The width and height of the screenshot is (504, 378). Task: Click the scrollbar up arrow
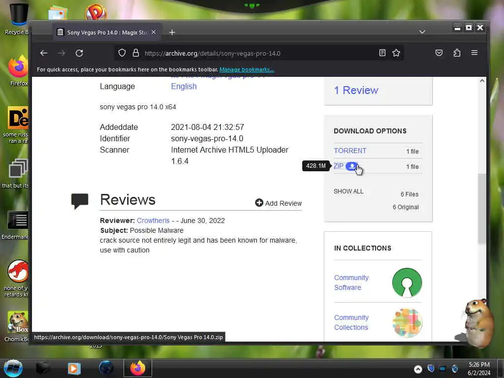pyautogui.click(x=481, y=81)
